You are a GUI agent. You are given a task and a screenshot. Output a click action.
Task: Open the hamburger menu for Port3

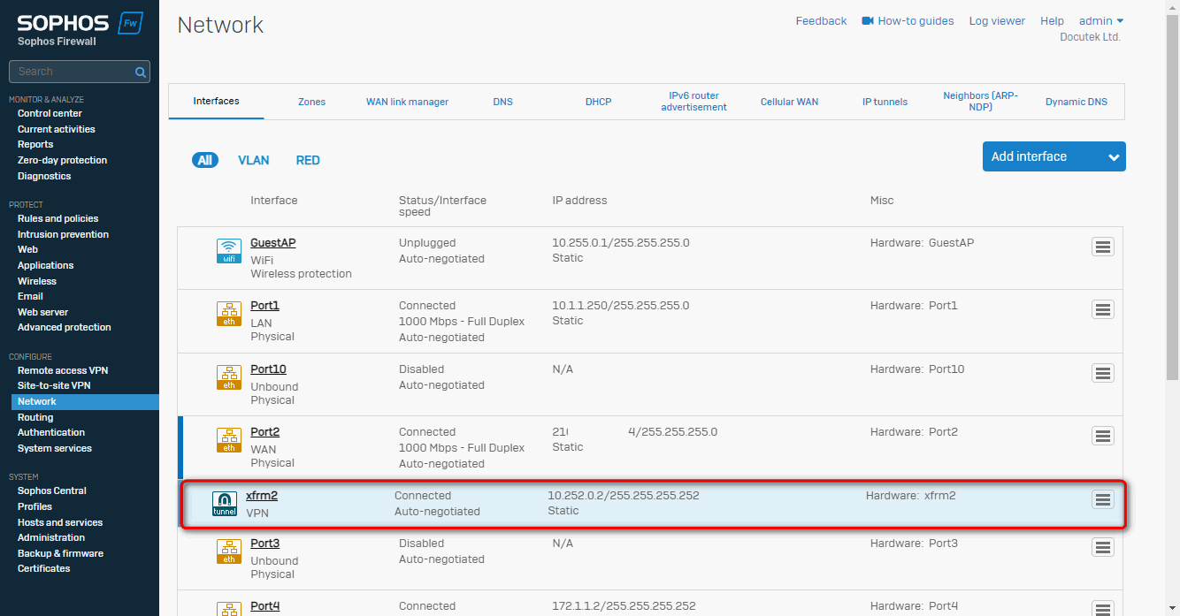[1102, 547]
